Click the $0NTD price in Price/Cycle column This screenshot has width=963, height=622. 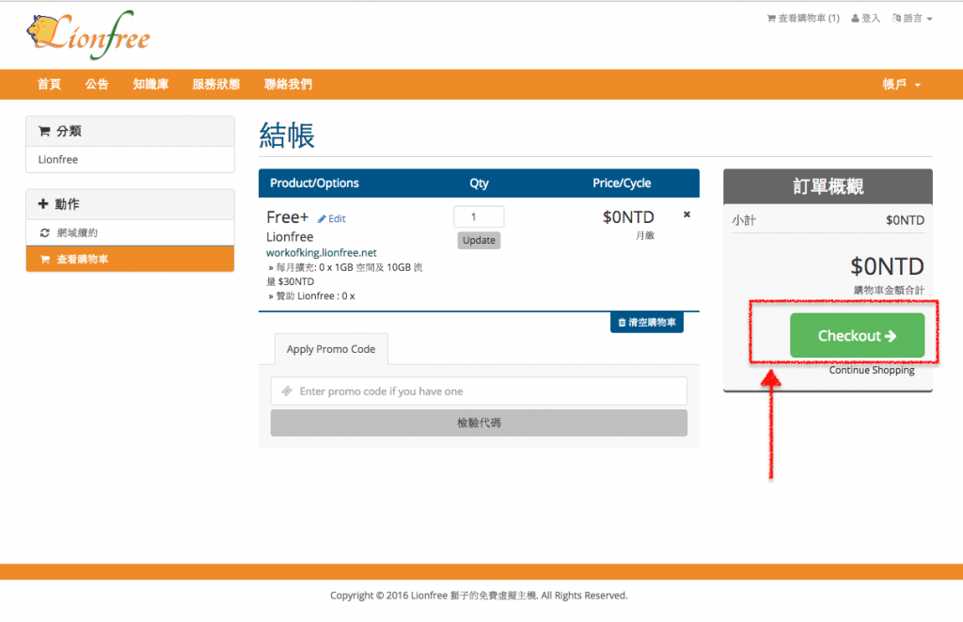(x=628, y=217)
